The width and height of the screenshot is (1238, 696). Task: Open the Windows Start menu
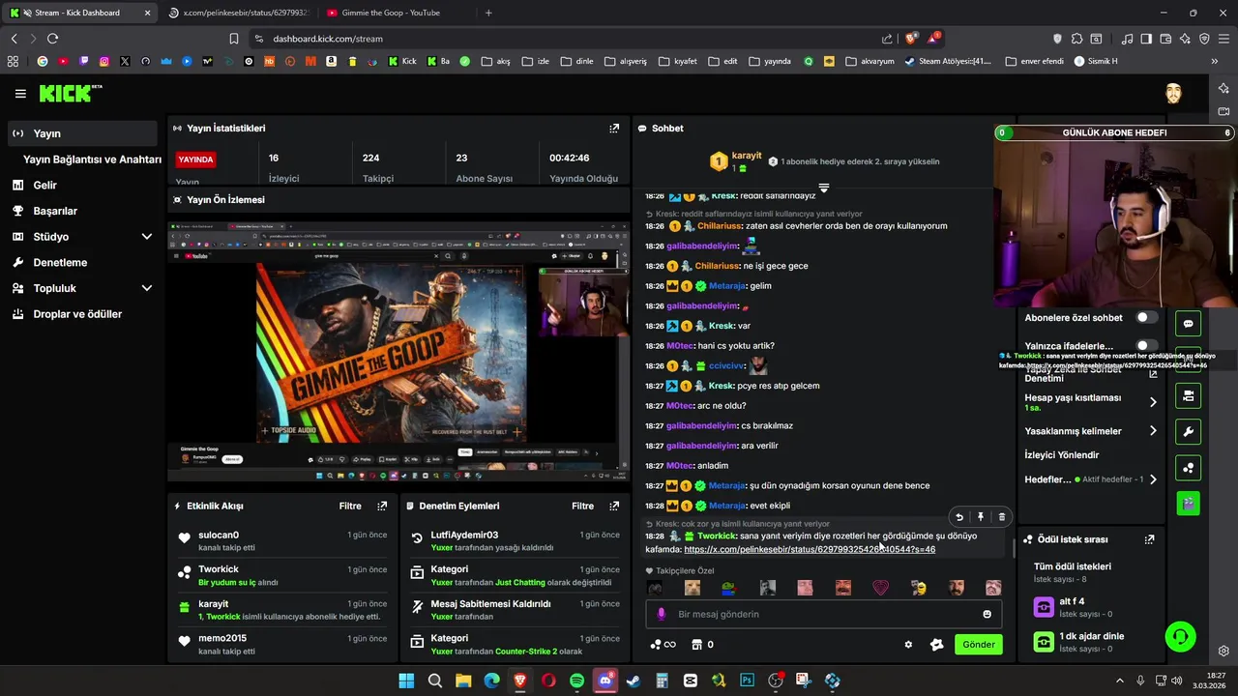(406, 681)
